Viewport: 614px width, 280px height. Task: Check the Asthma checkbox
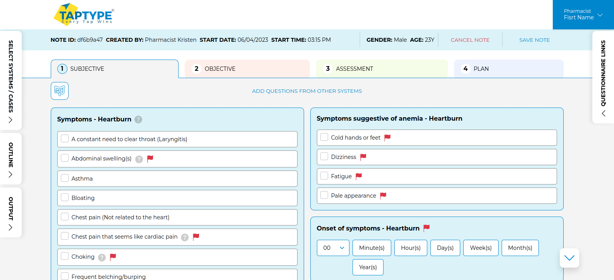[65, 178]
